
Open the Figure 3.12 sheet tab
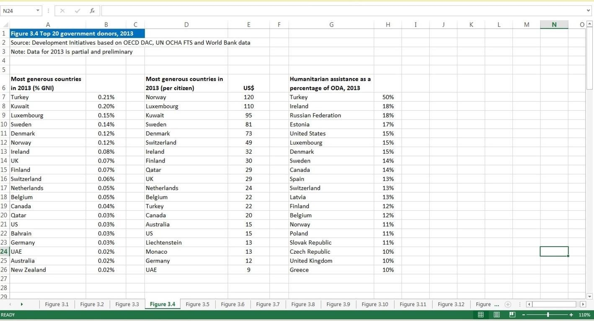[x=451, y=304]
